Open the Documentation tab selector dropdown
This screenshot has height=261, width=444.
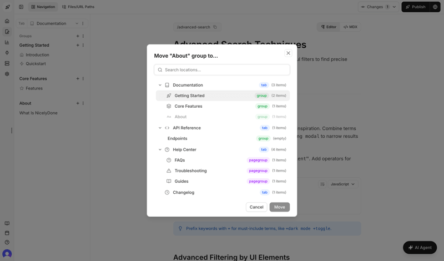tap(54, 23)
